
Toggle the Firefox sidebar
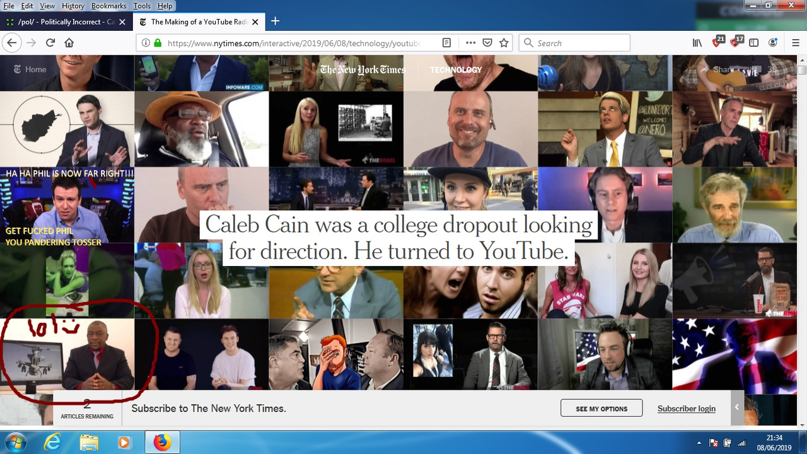pyautogui.click(x=754, y=43)
